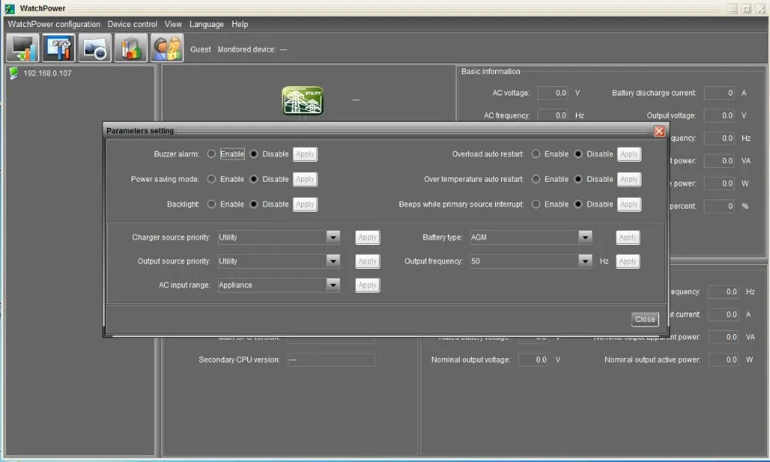Select Disable for Backlight
Image resolution: width=770 pixels, height=462 pixels.
pos(254,205)
